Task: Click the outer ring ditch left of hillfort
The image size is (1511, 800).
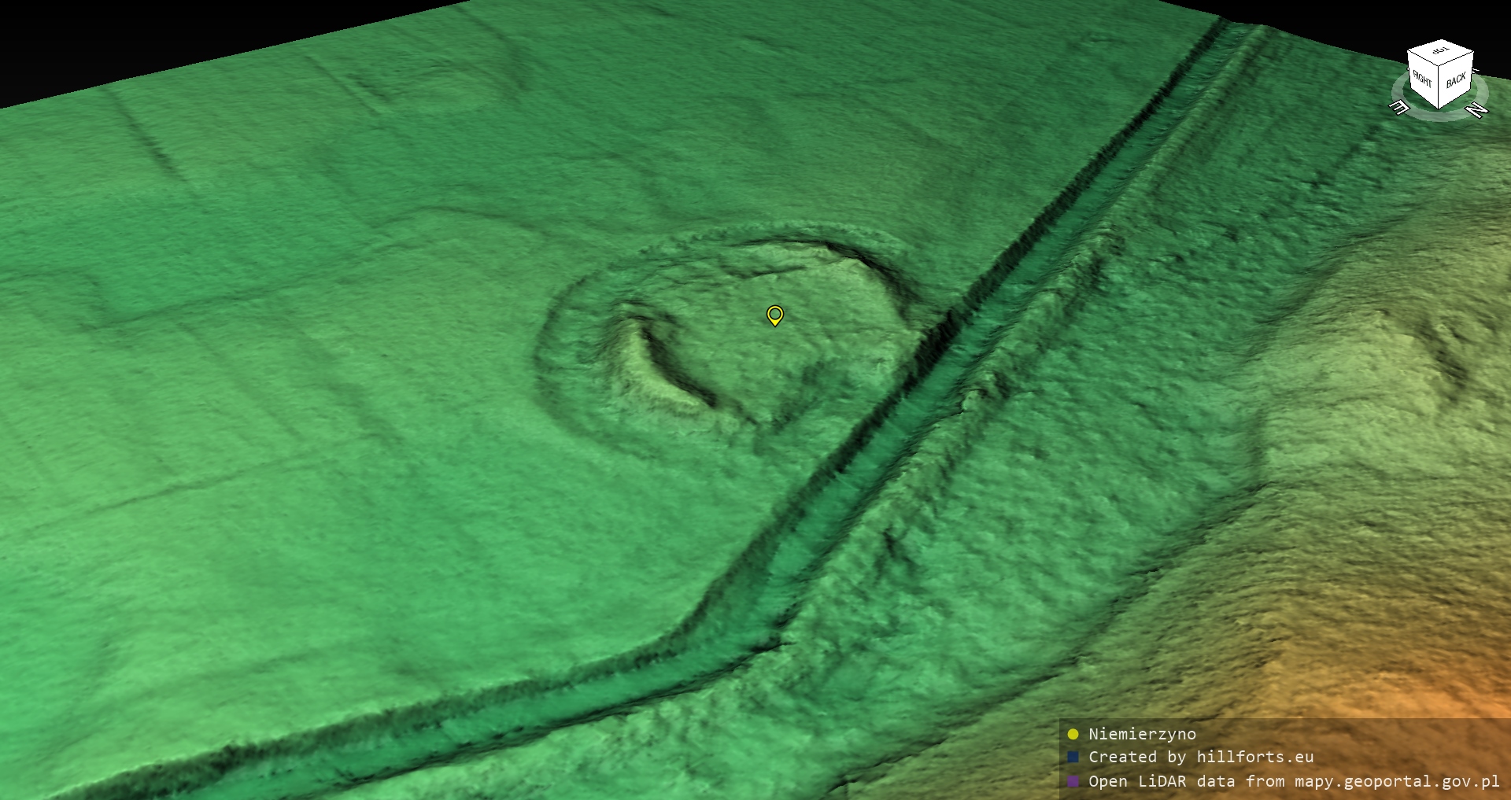Action: pyautogui.click(x=551, y=370)
